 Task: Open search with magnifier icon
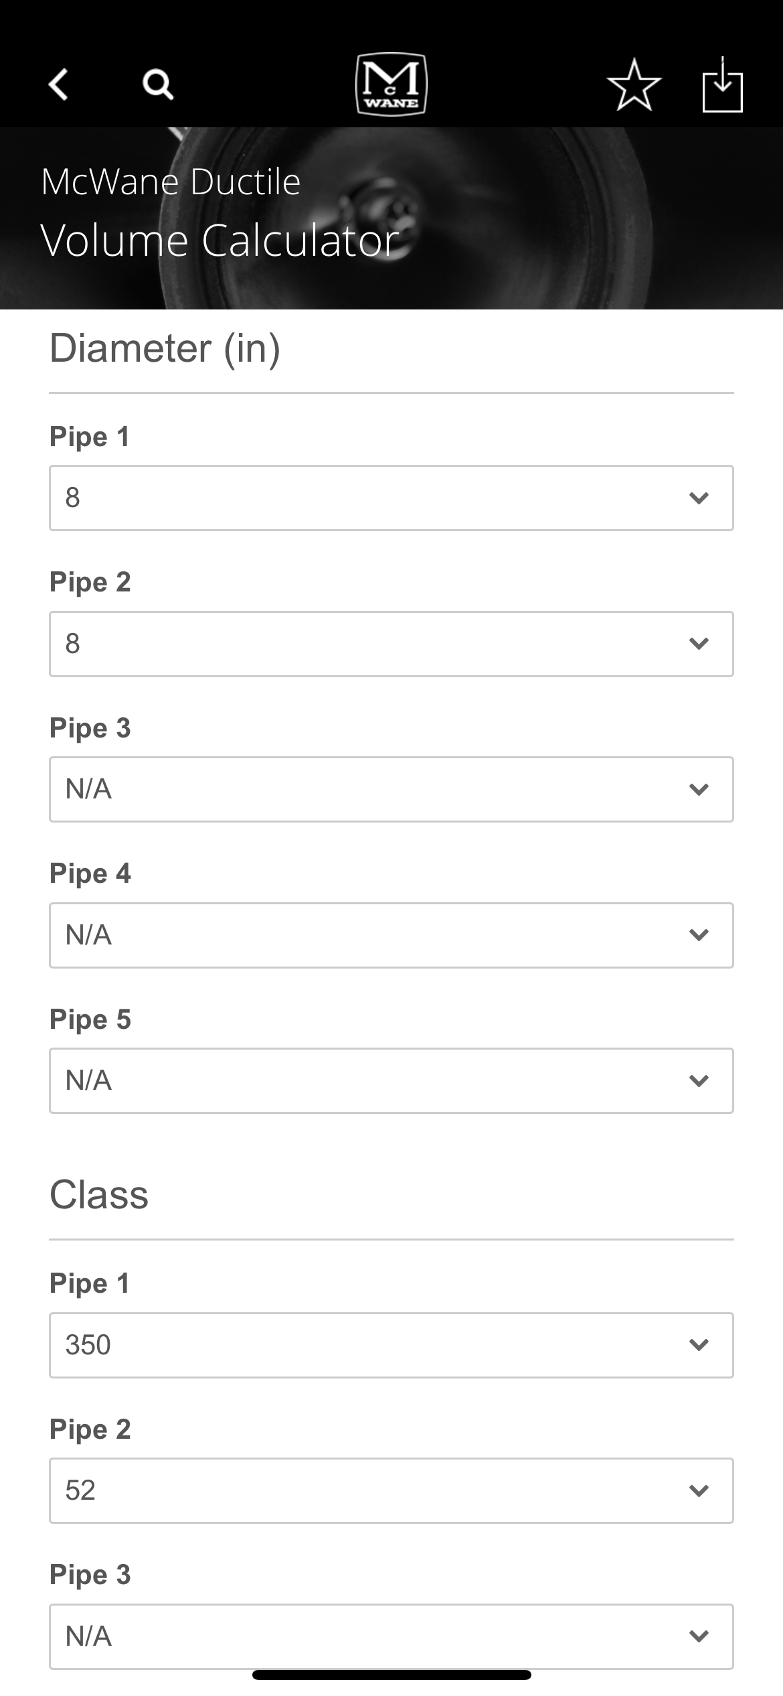click(158, 85)
